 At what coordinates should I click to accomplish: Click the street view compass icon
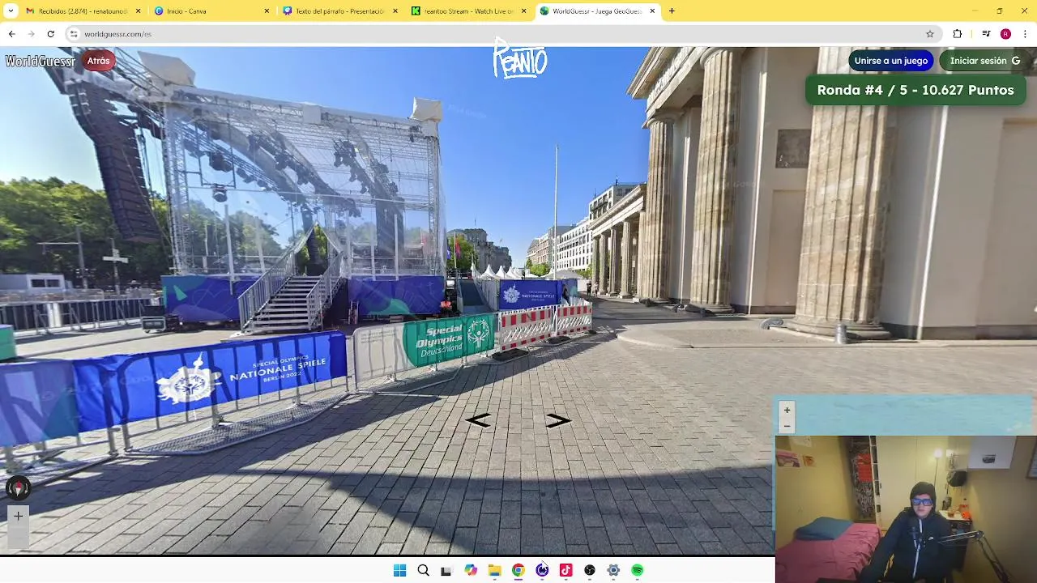pyautogui.click(x=18, y=487)
